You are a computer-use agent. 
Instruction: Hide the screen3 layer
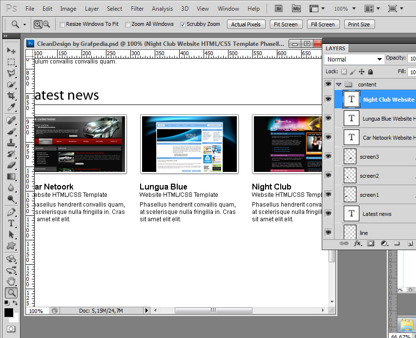coord(328,156)
